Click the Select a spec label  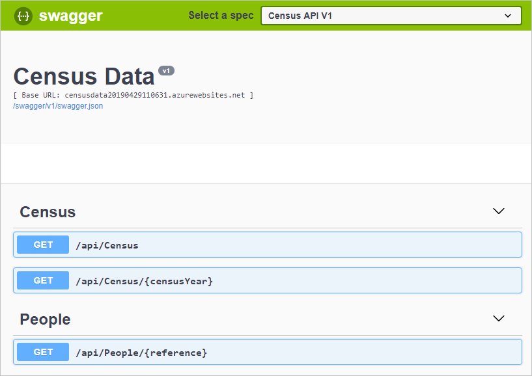[221, 15]
